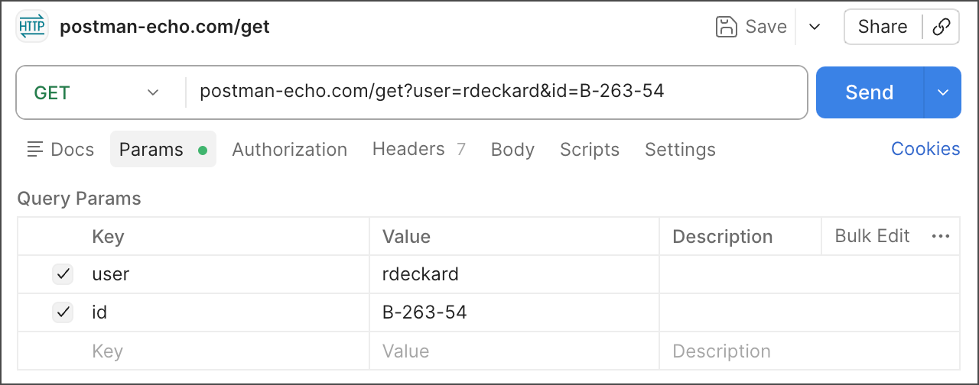Click the Send button

click(869, 92)
